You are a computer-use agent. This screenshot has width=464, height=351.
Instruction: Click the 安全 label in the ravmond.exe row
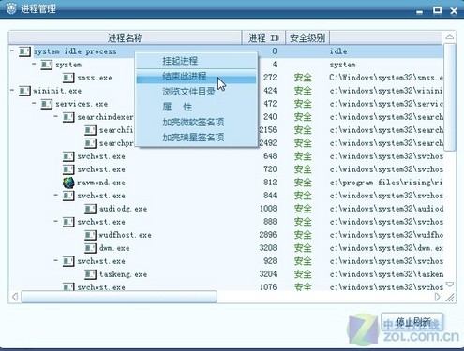tap(303, 183)
